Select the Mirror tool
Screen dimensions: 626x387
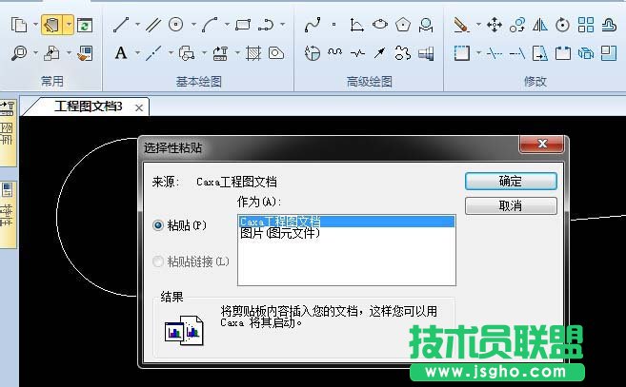pyautogui.click(x=539, y=25)
